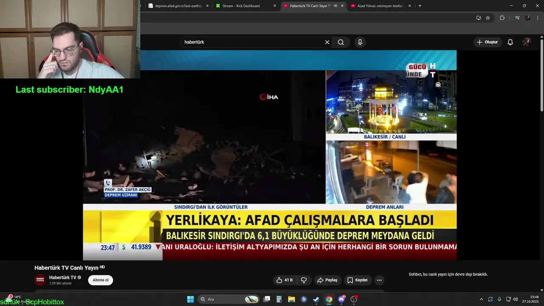Switch to the Azad Yılmaz çekmeyen telefon tab

pyautogui.click(x=380, y=6)
